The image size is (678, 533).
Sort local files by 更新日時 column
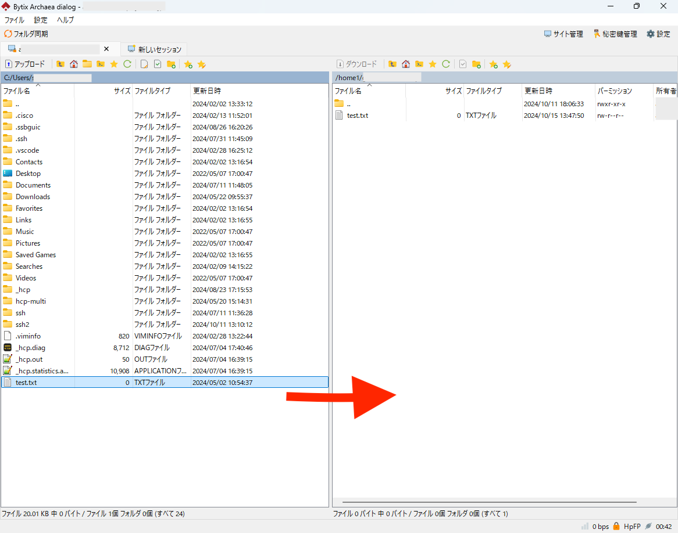207,91
